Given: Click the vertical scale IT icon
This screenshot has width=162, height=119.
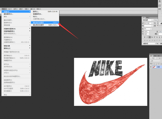Looking at the screenshot, I should 143,32.
